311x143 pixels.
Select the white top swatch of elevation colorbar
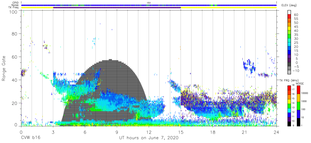click(289, 12)
